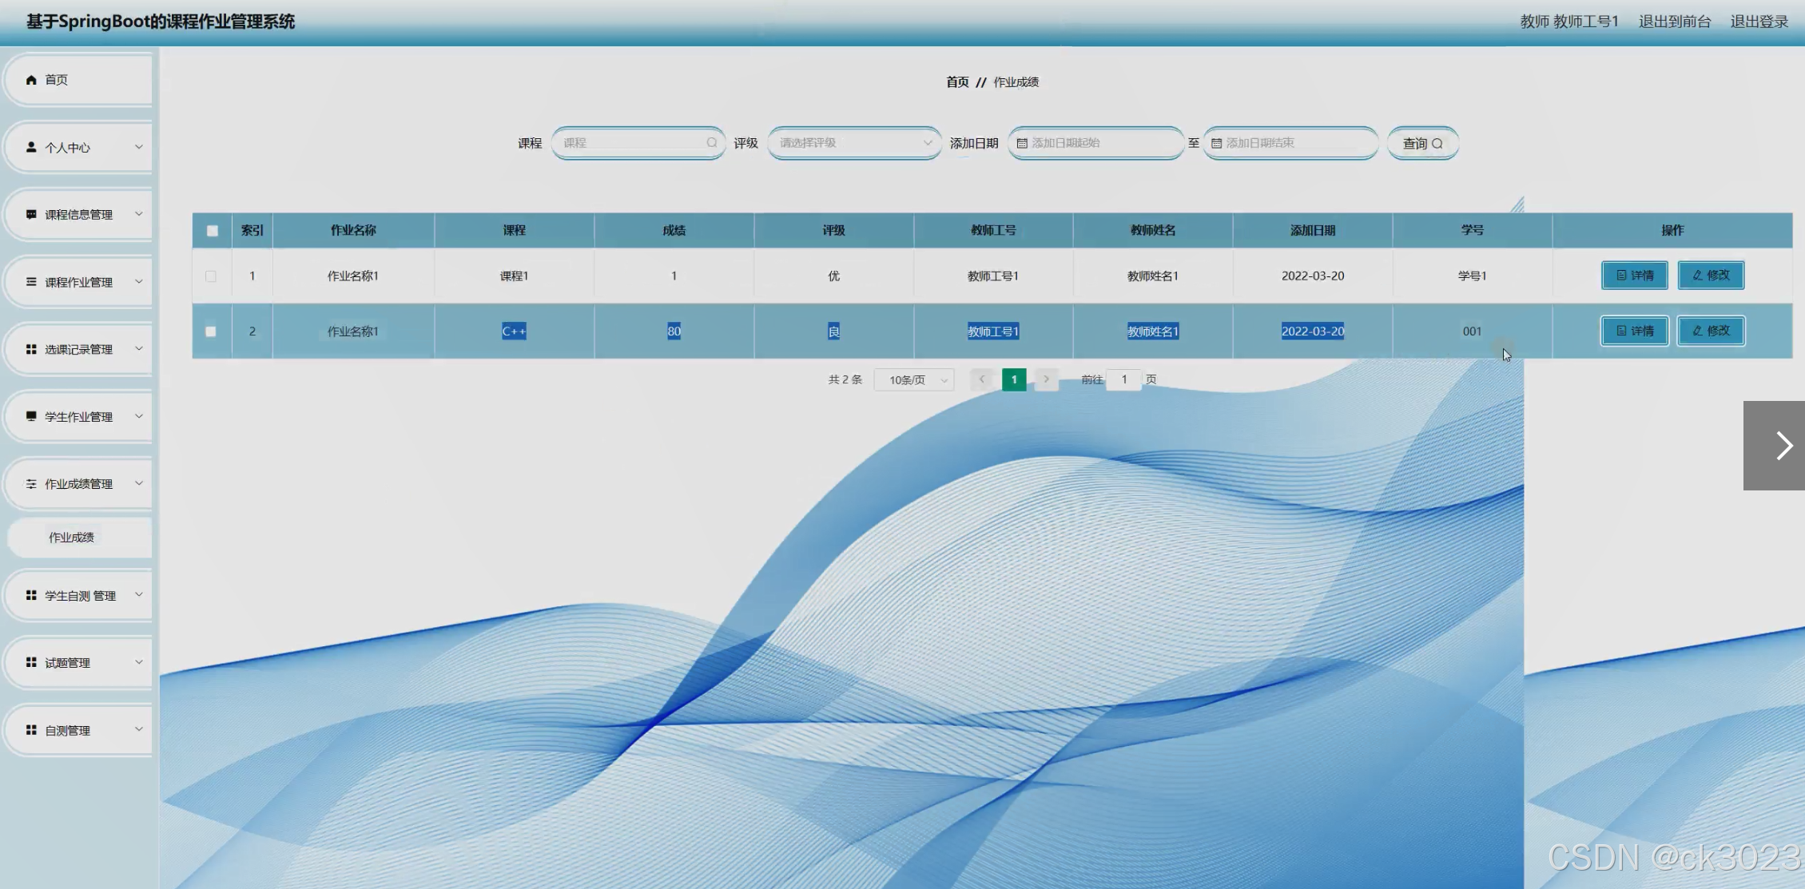Click the 课程 search input field

click(631, 143)
